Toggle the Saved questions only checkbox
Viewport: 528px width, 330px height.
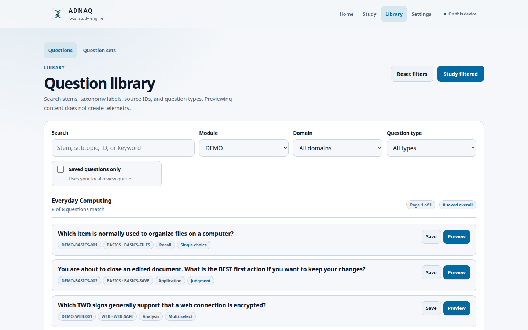click(60, 169)
